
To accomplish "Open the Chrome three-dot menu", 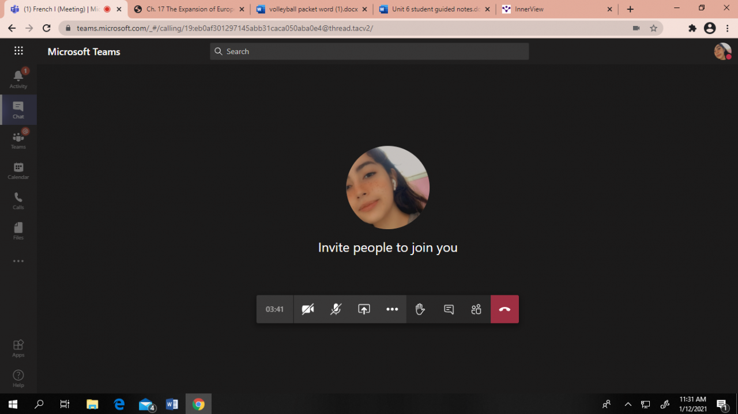I will [727, 28].
